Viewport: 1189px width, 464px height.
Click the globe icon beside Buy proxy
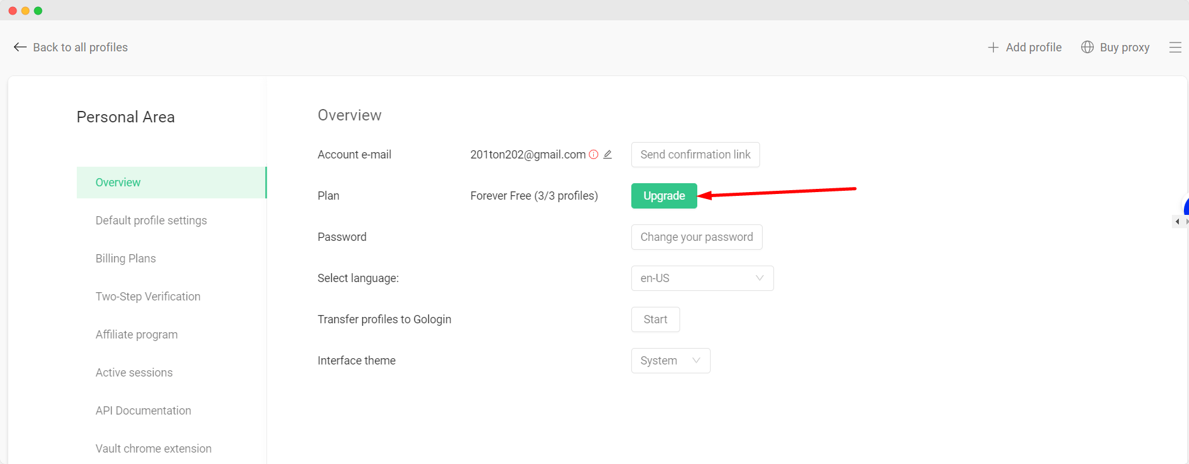[1087, 47]
